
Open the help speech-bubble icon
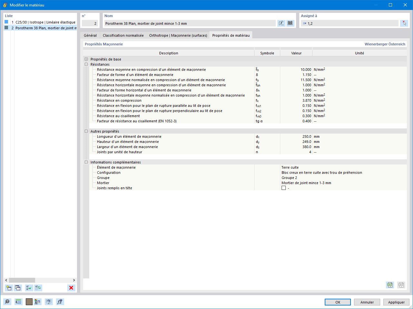tap(7, 302)
